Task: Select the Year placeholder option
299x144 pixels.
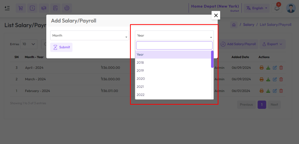Action: (x=173, y=54)
